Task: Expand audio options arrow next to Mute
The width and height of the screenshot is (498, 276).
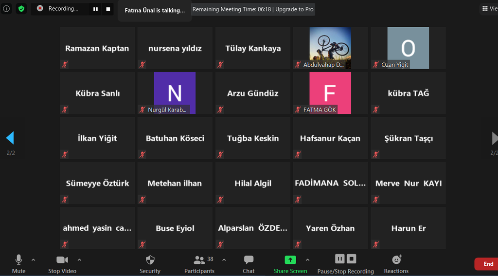Action: click(33, 259)
